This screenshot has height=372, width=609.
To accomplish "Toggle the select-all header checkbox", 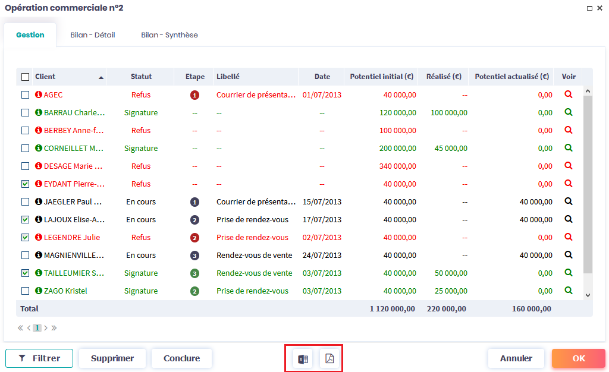I will coord(25,77).
